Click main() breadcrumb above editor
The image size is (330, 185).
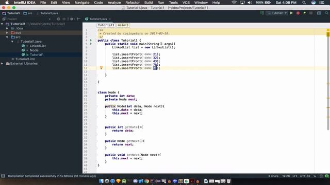pyautogui.click(x=123, y=25)
